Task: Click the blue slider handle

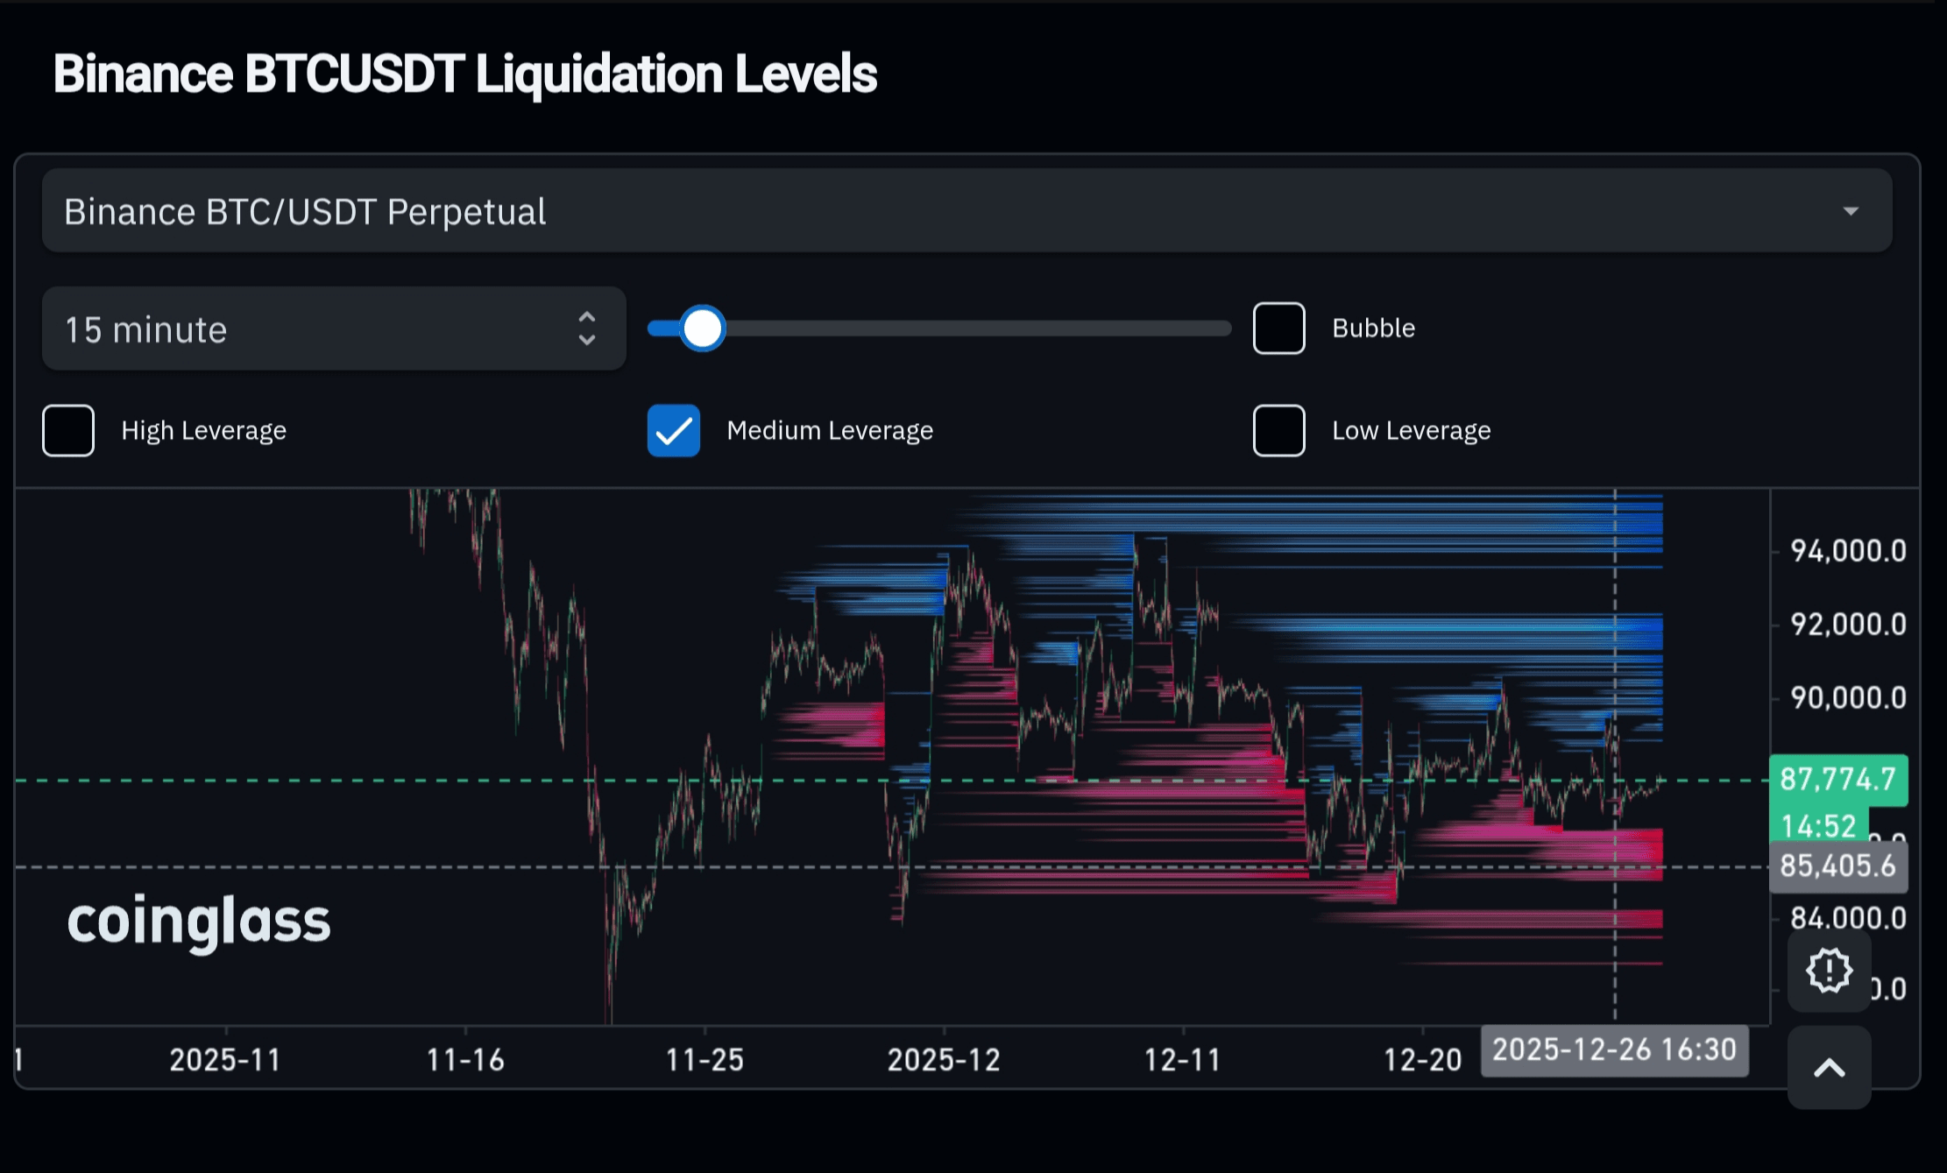Action: [x=702, y=329]
